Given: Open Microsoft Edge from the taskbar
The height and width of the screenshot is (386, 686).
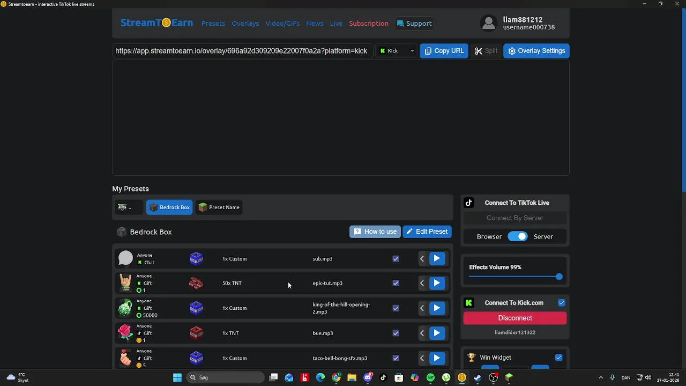Looking at the screenshot, I should [320, 377].
